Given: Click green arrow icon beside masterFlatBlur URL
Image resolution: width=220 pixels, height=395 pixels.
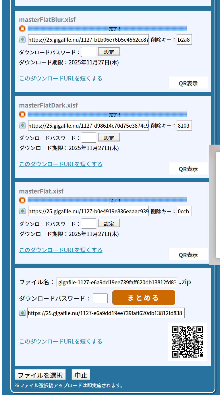Looking at the screenshot, I should [x=22, y=40].
